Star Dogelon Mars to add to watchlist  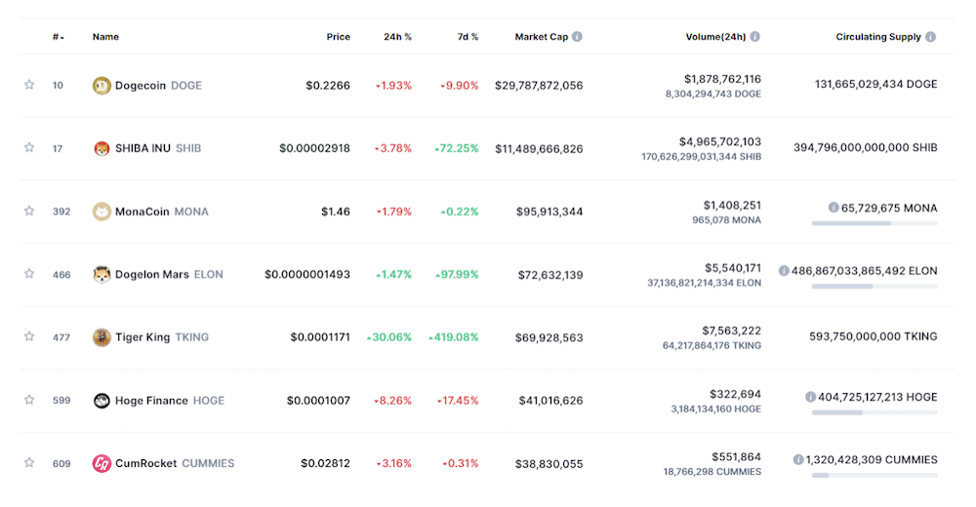click(x=29, y=274)
